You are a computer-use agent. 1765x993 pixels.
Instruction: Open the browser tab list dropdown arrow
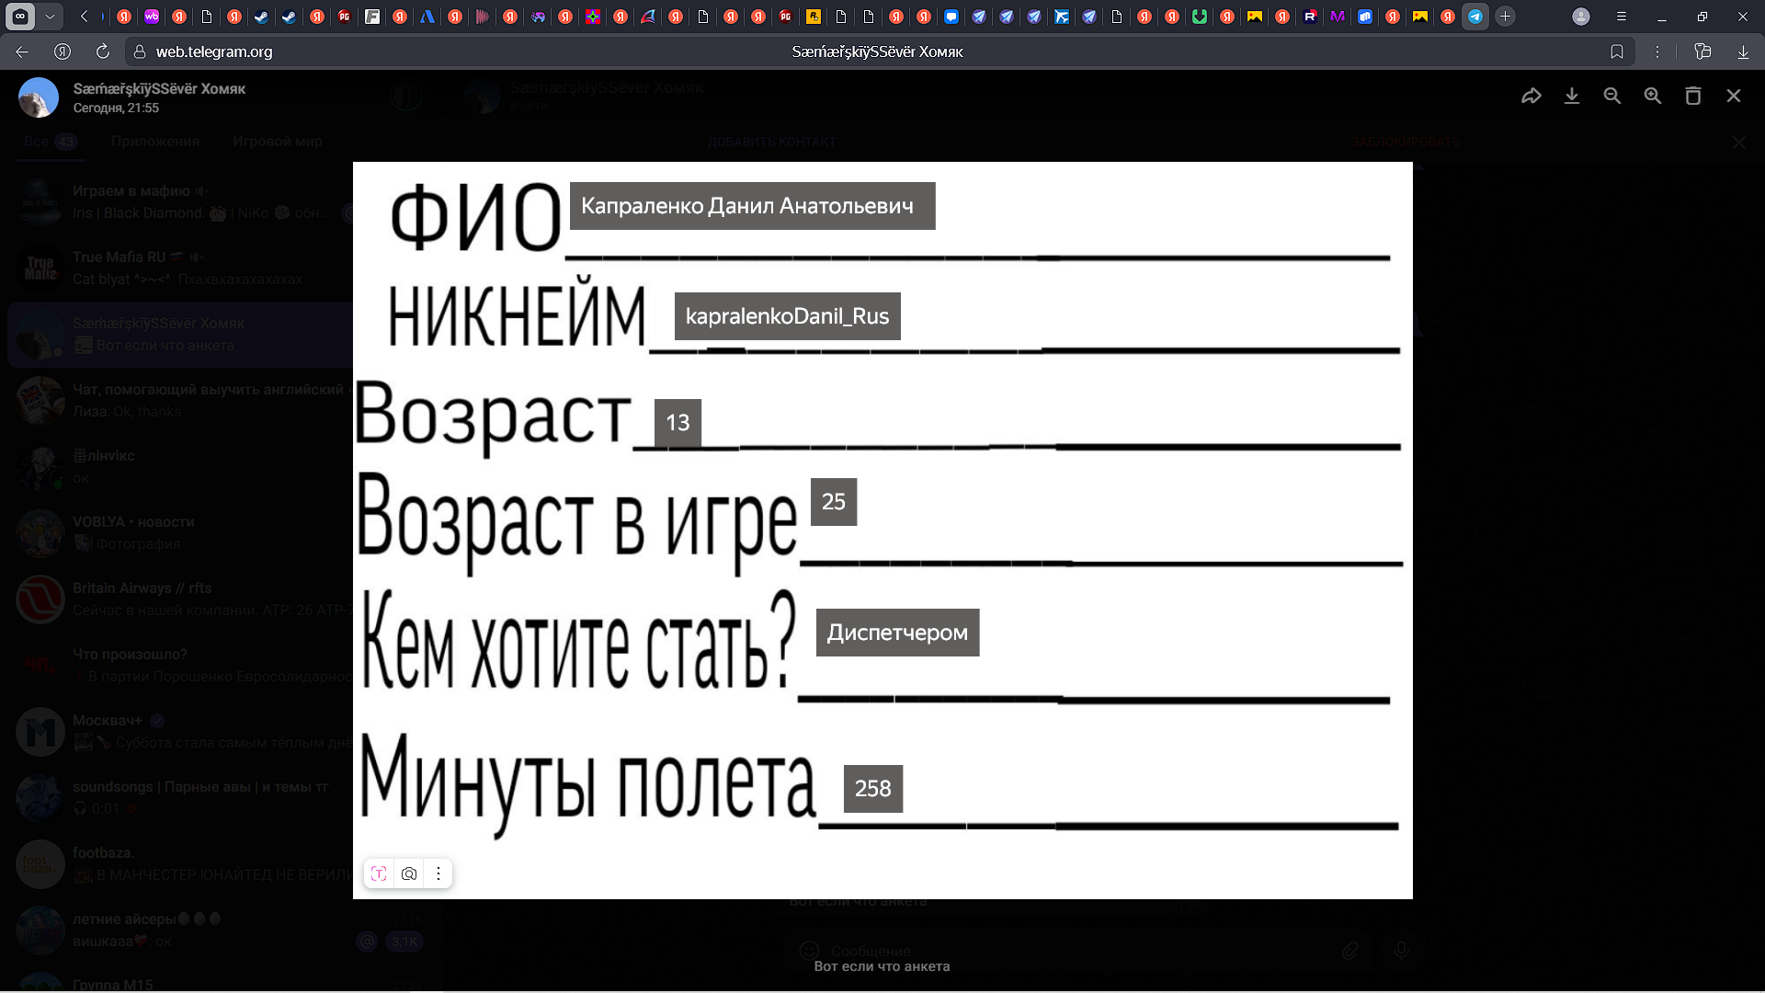[x=51, y=17]
